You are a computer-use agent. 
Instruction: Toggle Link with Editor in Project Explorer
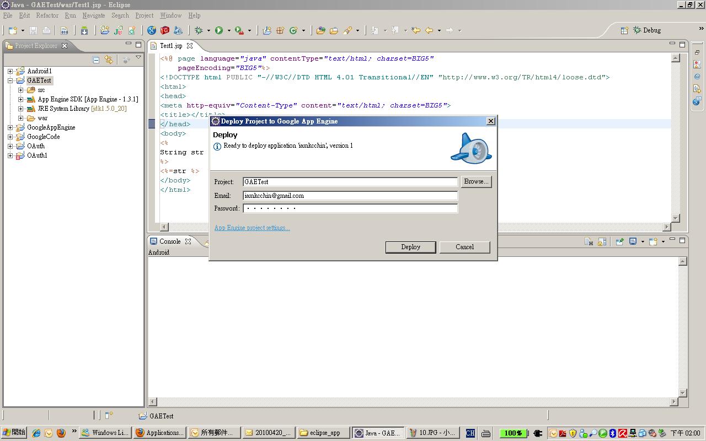coord(109,60)
